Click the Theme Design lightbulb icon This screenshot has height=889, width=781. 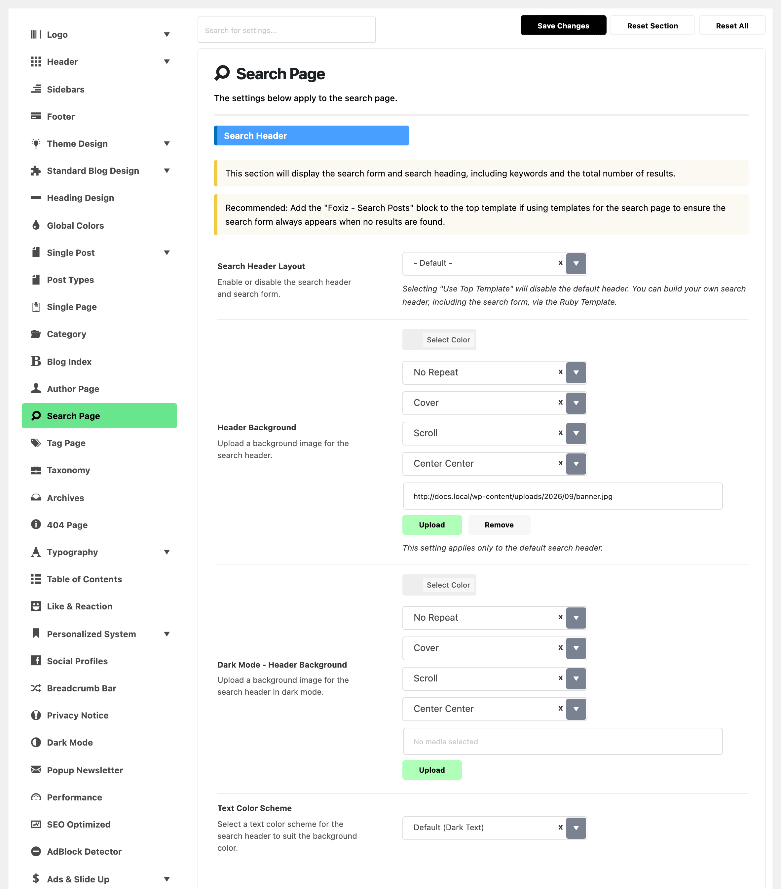point(36,143)
